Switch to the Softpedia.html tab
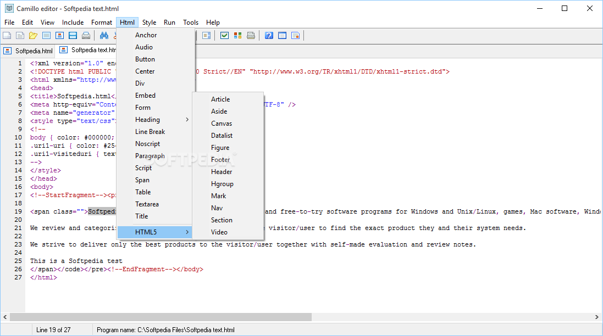The height and width of the screenshot is (336, 603). tap(29, 51)
